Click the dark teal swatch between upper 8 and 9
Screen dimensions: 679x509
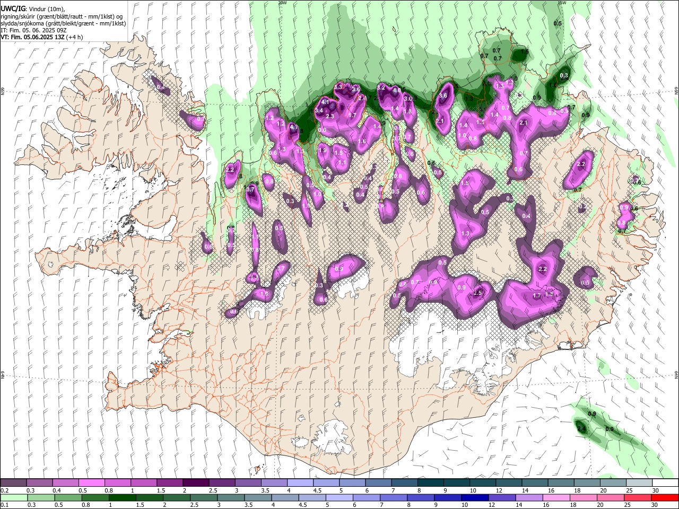[x=430, y=483]
